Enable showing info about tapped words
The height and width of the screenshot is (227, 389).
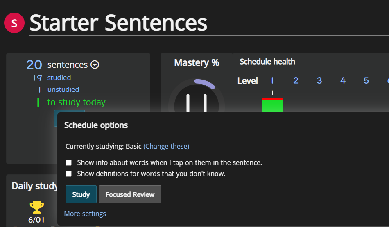[x=69, y=163]
